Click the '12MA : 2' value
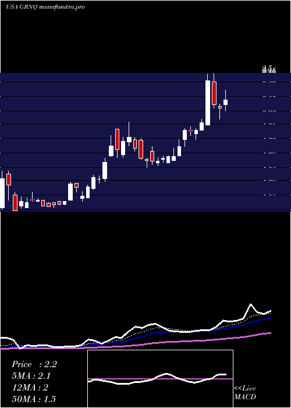 click(x=30, y=388)
